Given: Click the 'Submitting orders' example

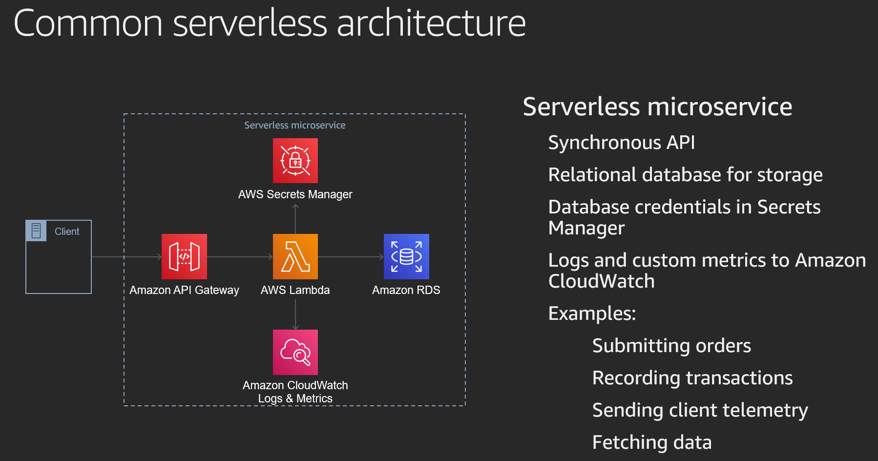Looking at the screenshot, I should pos(671,346).
